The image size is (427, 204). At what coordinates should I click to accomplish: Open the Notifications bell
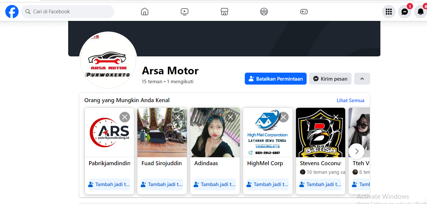click(x=421, y=12)
